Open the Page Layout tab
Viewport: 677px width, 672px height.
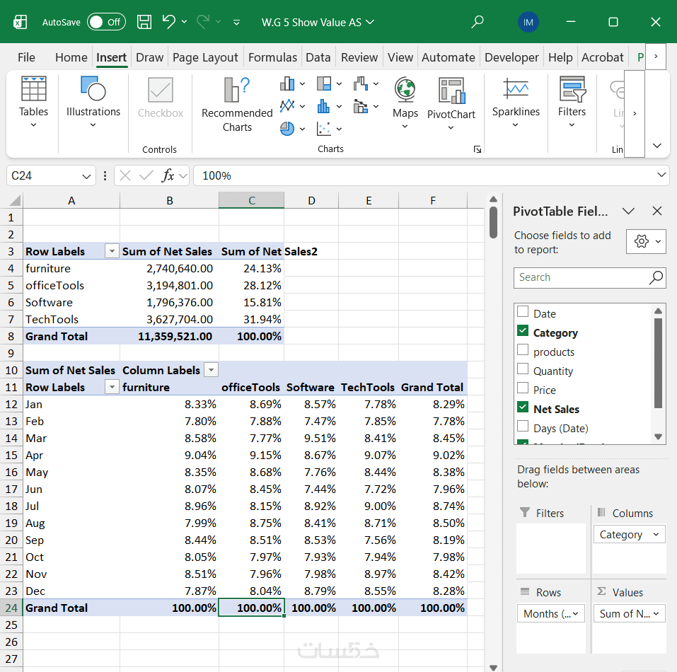click(x=205, y=57)
